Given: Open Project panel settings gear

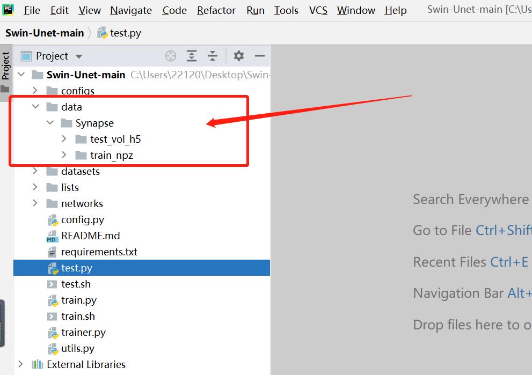Looking at the screenshot, I should click(239, 56).
